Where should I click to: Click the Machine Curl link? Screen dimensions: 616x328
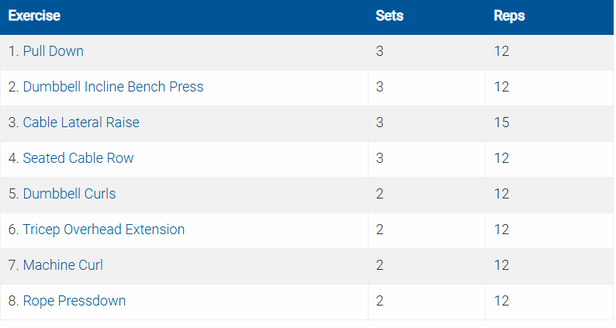point(63,265)
